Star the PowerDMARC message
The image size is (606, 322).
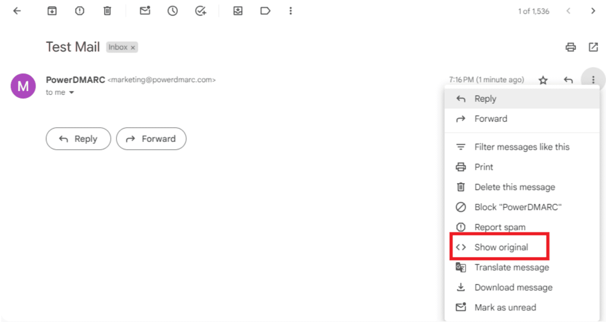coord(543,80)
